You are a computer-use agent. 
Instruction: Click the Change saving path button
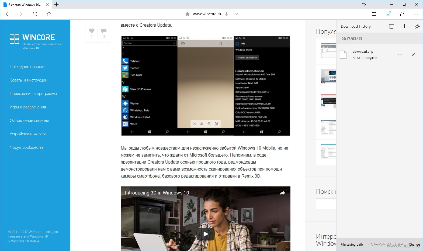(x=414, y=245)
